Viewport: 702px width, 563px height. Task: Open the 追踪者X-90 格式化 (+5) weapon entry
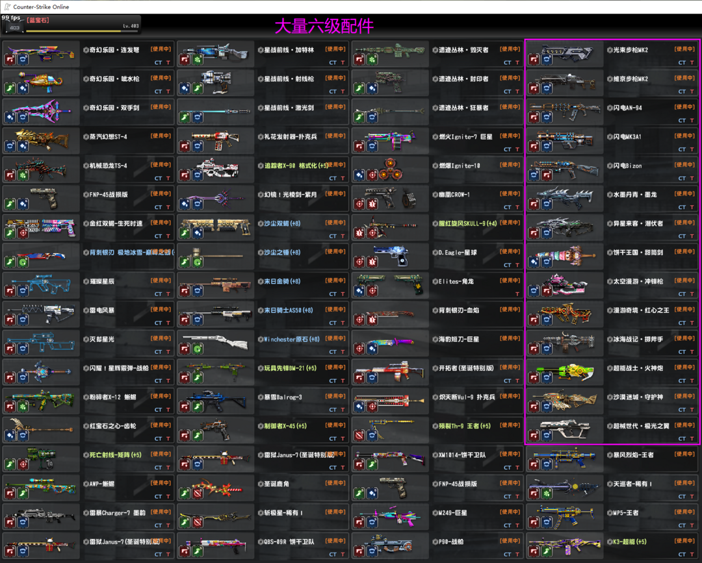click(x=296, y=166)
